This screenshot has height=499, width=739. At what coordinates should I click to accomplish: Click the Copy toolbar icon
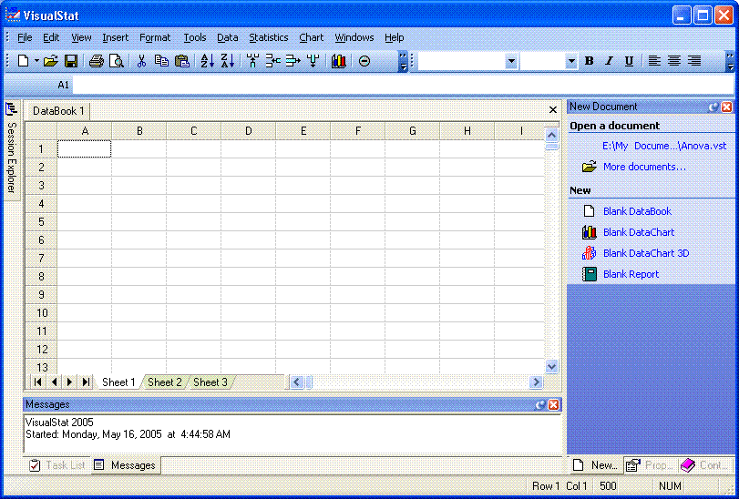[x=161, y=61]
